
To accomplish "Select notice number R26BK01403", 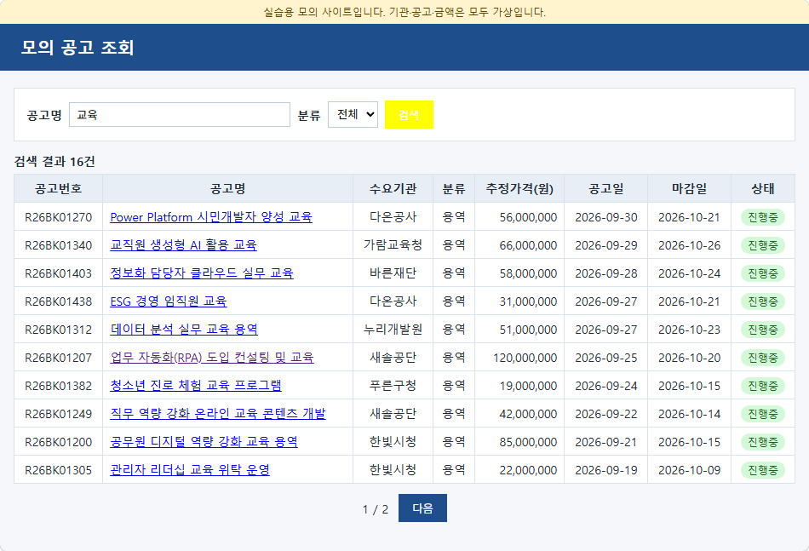I will (x=58, y=273).
